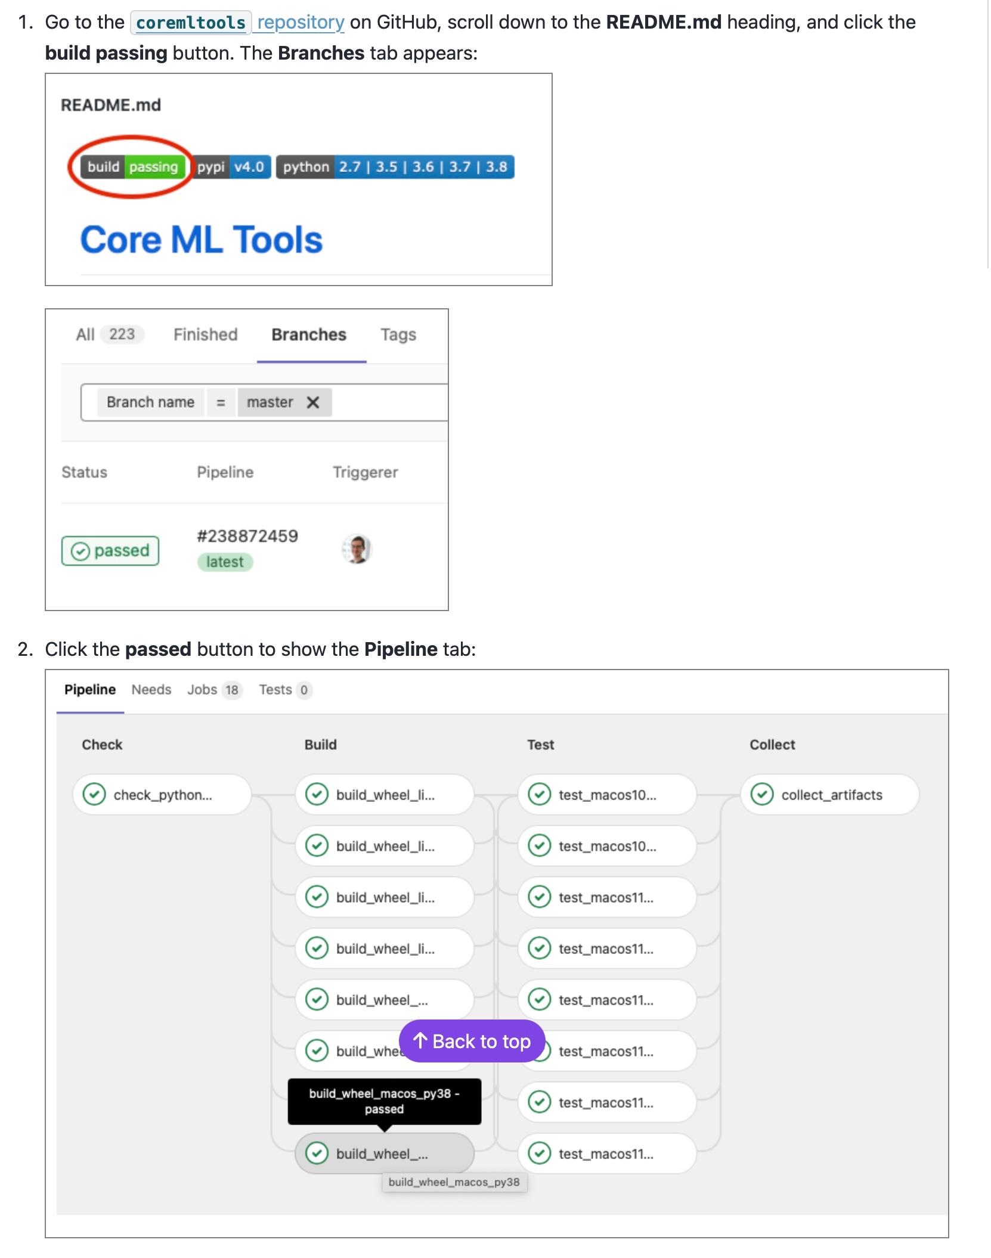The height and width of the screenshot is (1258, 991).
Task: Open the Branch name filter token
Action: tap(150, 402)
